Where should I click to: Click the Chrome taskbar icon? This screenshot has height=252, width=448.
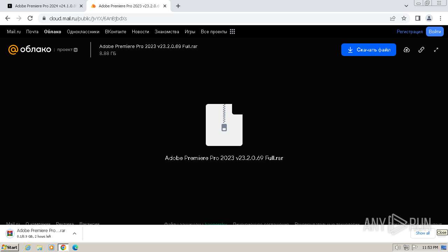[63, 247]
